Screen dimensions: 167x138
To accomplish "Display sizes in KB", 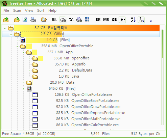I will point(98,20).
